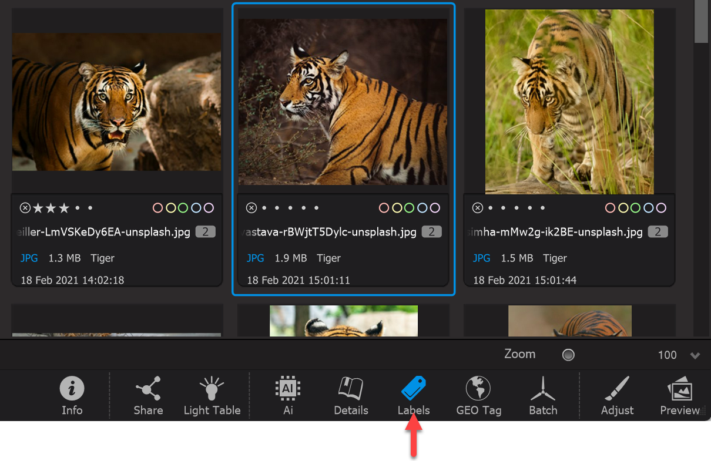Click the Share icon in bottom toolbar
711x461 pixels.
[148, 389]
